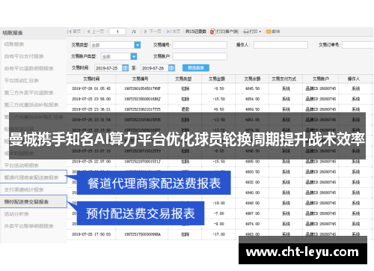Click the balance cell 4869.50

(x=252, y=109)
